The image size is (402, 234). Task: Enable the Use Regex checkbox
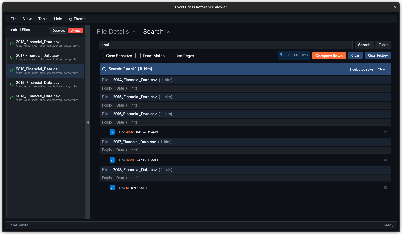170,56
